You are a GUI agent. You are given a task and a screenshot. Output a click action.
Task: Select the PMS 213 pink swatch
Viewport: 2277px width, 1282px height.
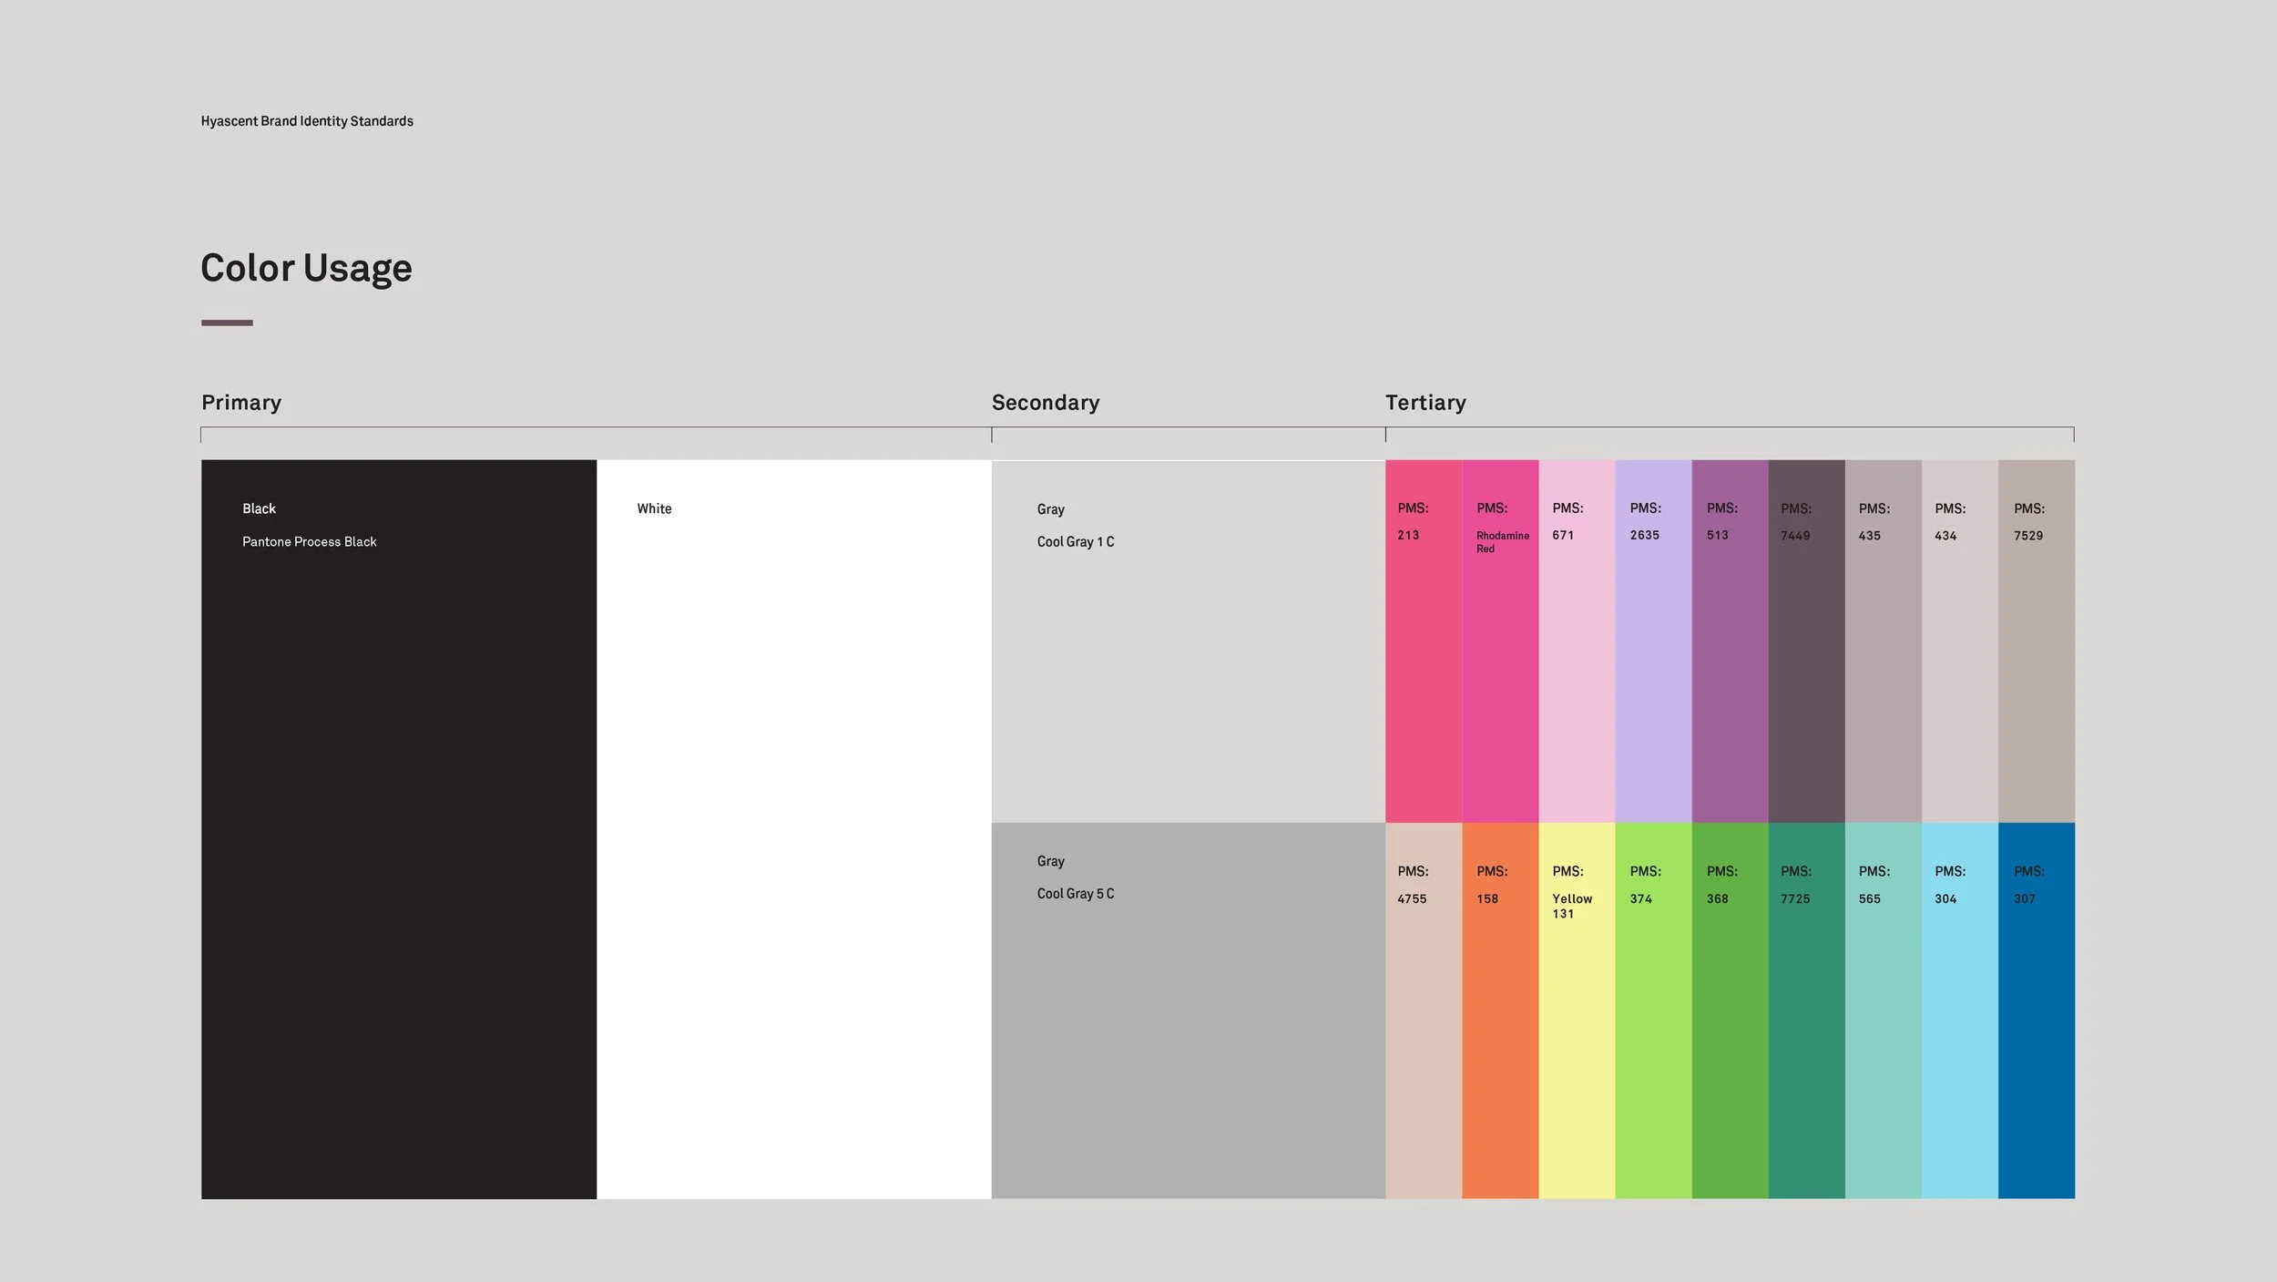click(1424, 641)
